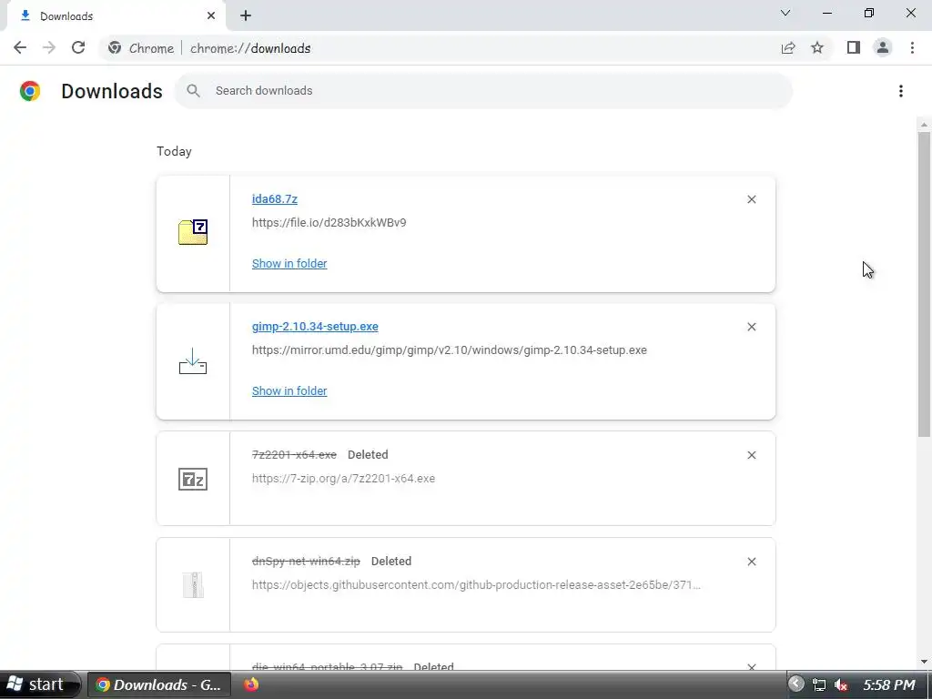Remove ida68.7z from the list
The height and width of the screenshot is (699, 932).
pyautogui.click(x=752, y=199)
